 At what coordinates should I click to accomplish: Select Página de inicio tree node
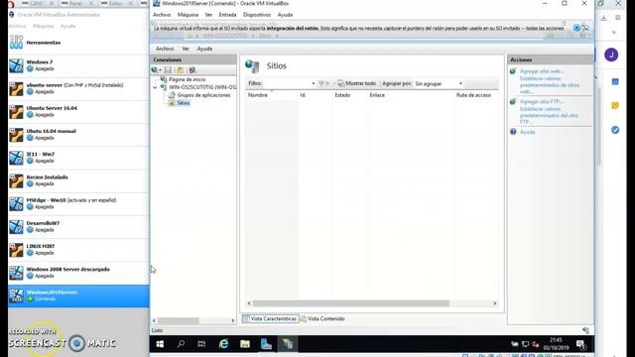pyautogui.click(x=188, y=79)
